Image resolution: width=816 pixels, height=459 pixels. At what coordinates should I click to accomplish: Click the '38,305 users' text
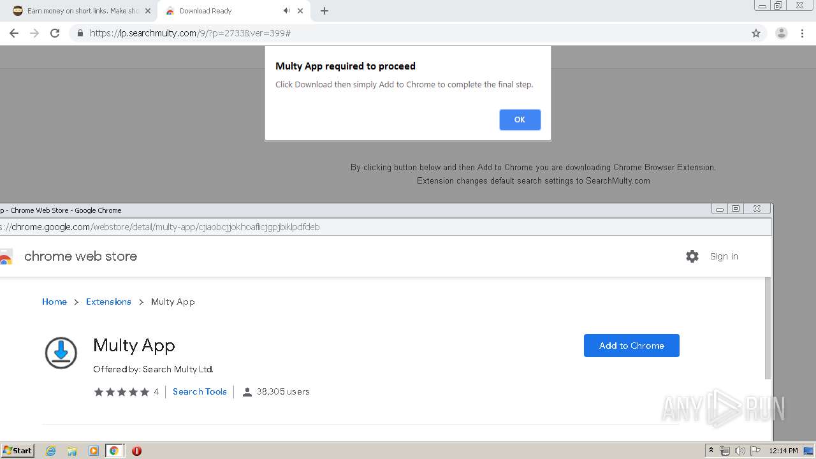(x=283, y=392)
